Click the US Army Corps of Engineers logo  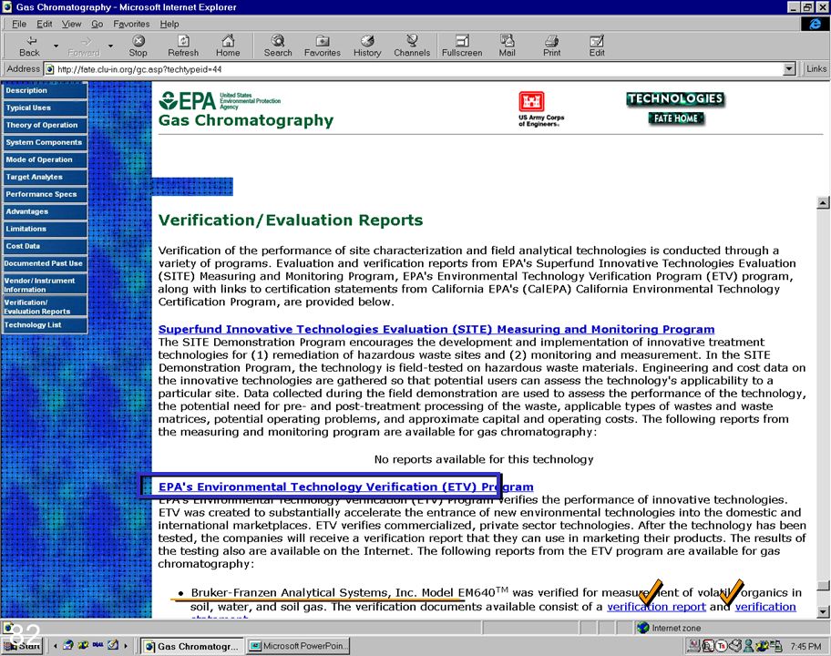coord(541,108)
